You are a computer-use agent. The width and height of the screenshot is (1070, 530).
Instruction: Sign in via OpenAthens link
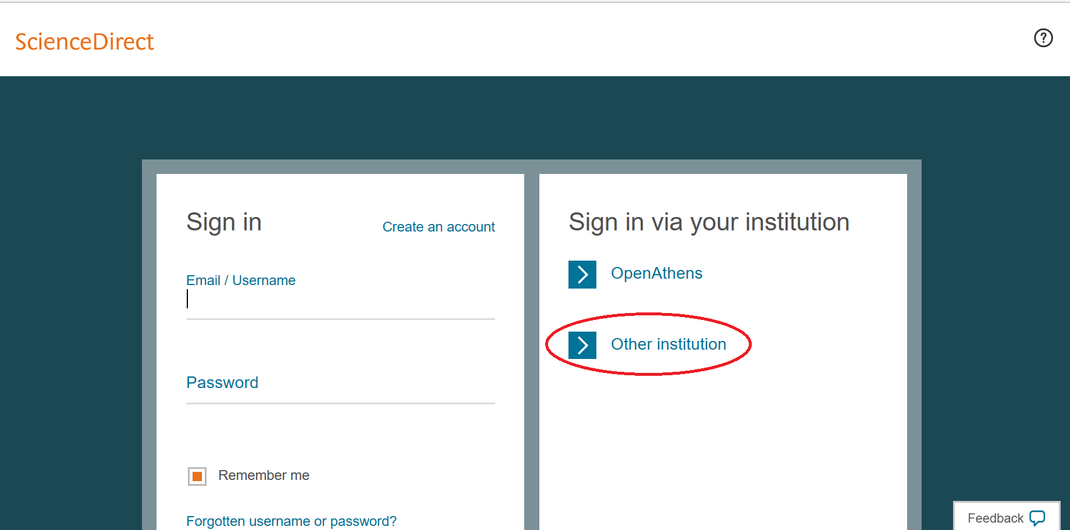pos(657,273)
